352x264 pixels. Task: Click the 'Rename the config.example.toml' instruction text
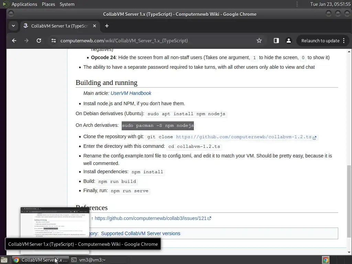207,159
